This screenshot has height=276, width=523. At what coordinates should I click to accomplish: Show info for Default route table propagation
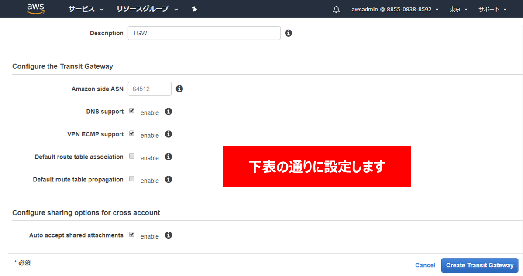[169, 180]
